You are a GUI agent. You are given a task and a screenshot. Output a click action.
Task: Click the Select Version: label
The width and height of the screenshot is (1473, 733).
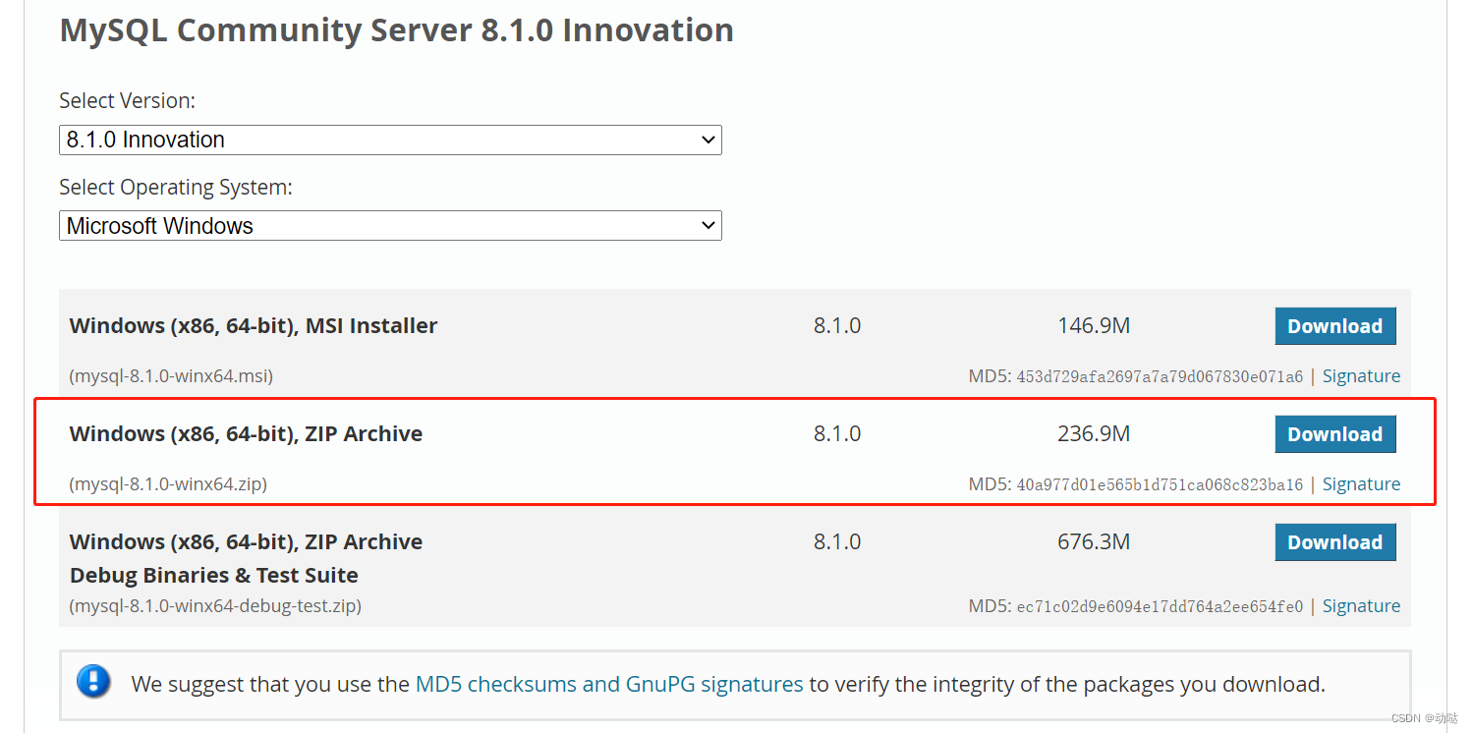(128, 101)
